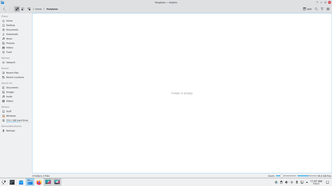Open Recent Files in the sidebar

pos(12,73)
